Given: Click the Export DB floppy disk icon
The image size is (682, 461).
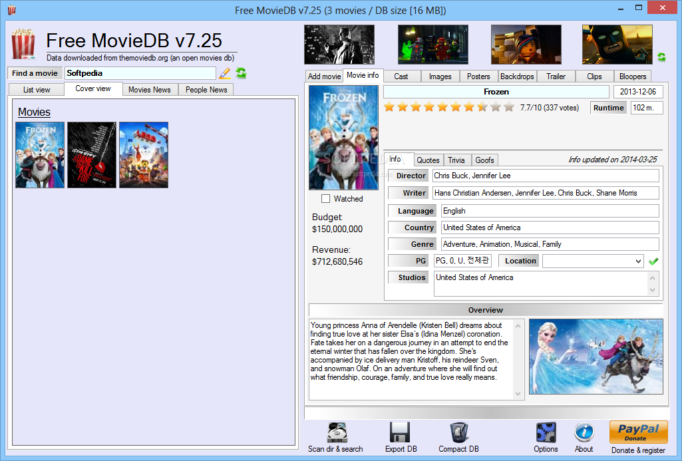Looking at the screenshot, I should (x=400, y=433).
